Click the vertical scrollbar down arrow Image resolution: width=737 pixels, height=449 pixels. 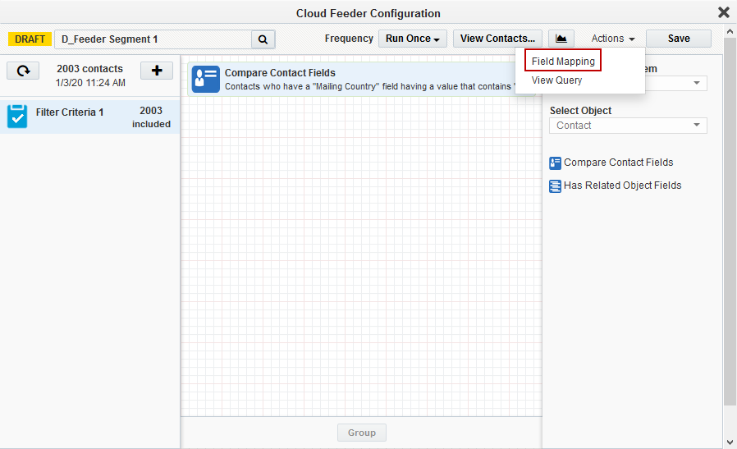(x=730, y=442)
